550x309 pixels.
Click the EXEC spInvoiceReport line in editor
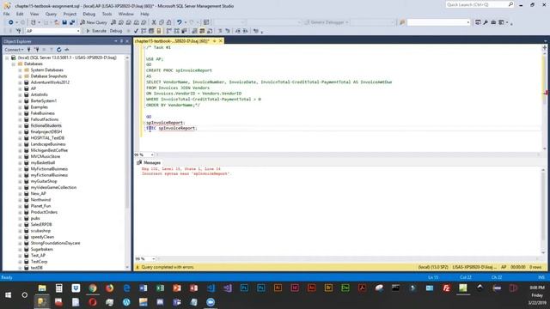click(172, 128)
